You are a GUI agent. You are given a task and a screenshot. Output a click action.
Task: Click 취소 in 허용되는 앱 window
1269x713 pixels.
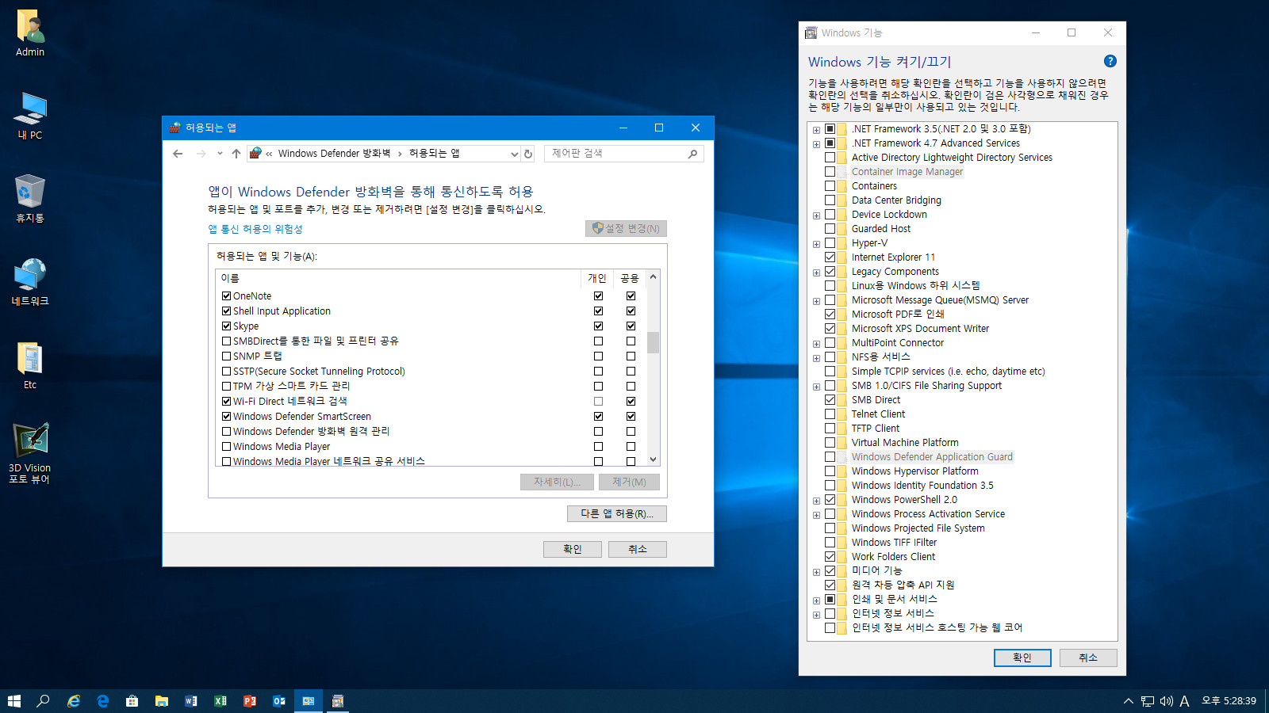[638, 549]
